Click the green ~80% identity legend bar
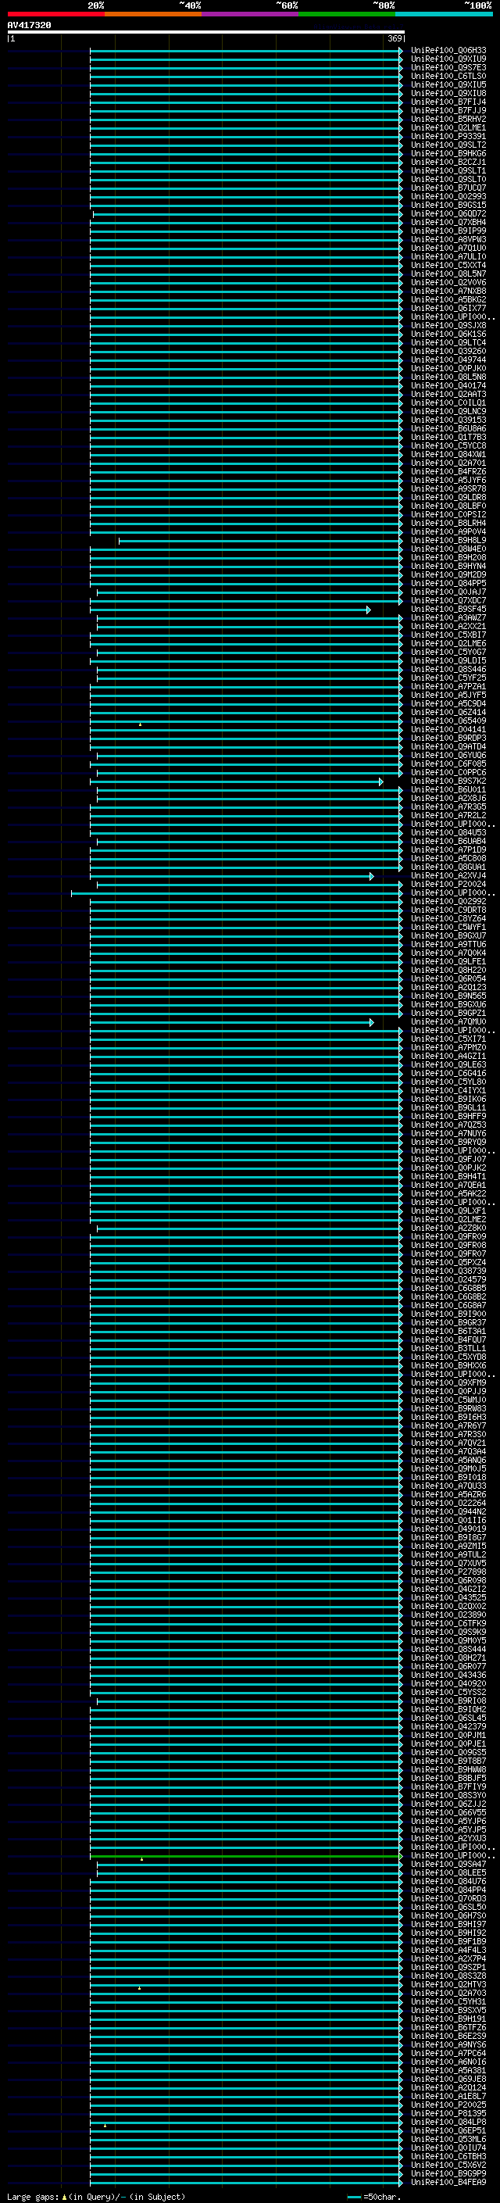The width and height of the screenshot is (500, 2203). point(347,15)
